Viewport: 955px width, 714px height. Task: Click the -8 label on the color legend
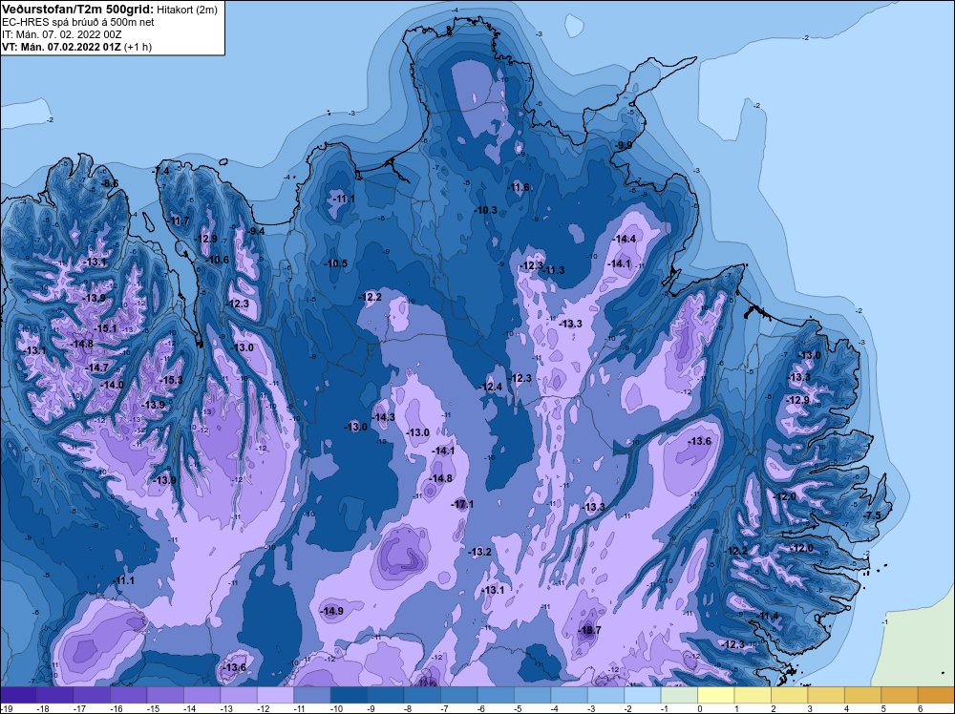click(x=410, y=708)
